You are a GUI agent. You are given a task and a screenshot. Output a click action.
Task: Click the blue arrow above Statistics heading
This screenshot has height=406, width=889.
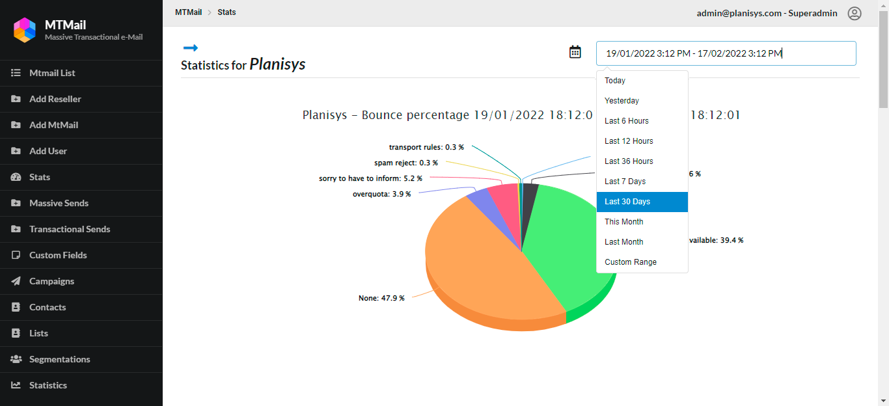[x=190, y=47]
